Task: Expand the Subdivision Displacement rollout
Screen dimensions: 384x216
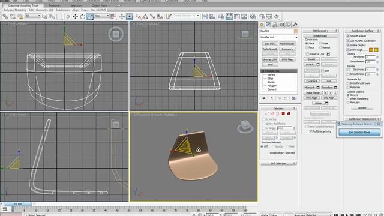Action: pos(362,119)
